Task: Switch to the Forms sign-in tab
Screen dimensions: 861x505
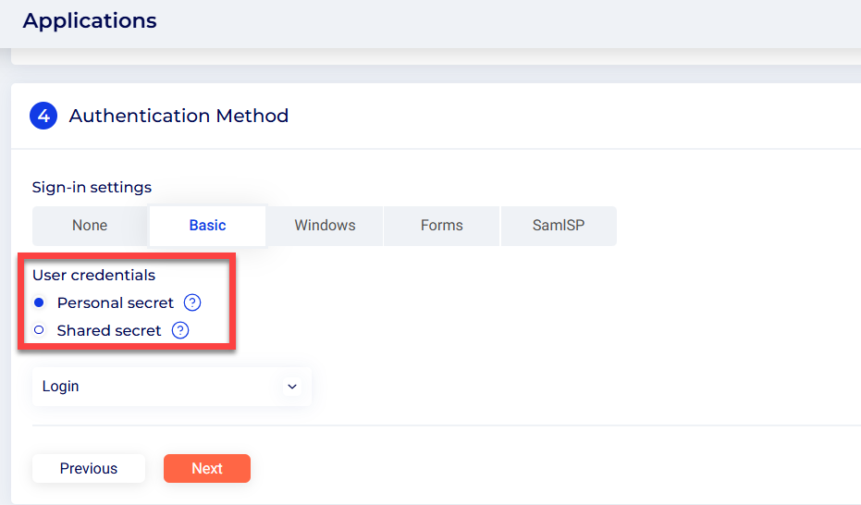Action: [441, 226]
